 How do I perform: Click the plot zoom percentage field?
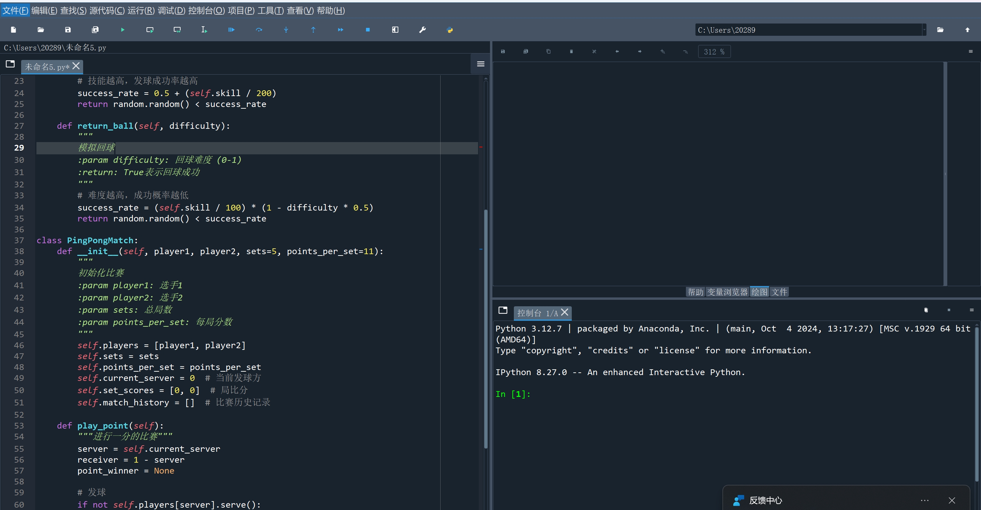click(x=714, y=51)
